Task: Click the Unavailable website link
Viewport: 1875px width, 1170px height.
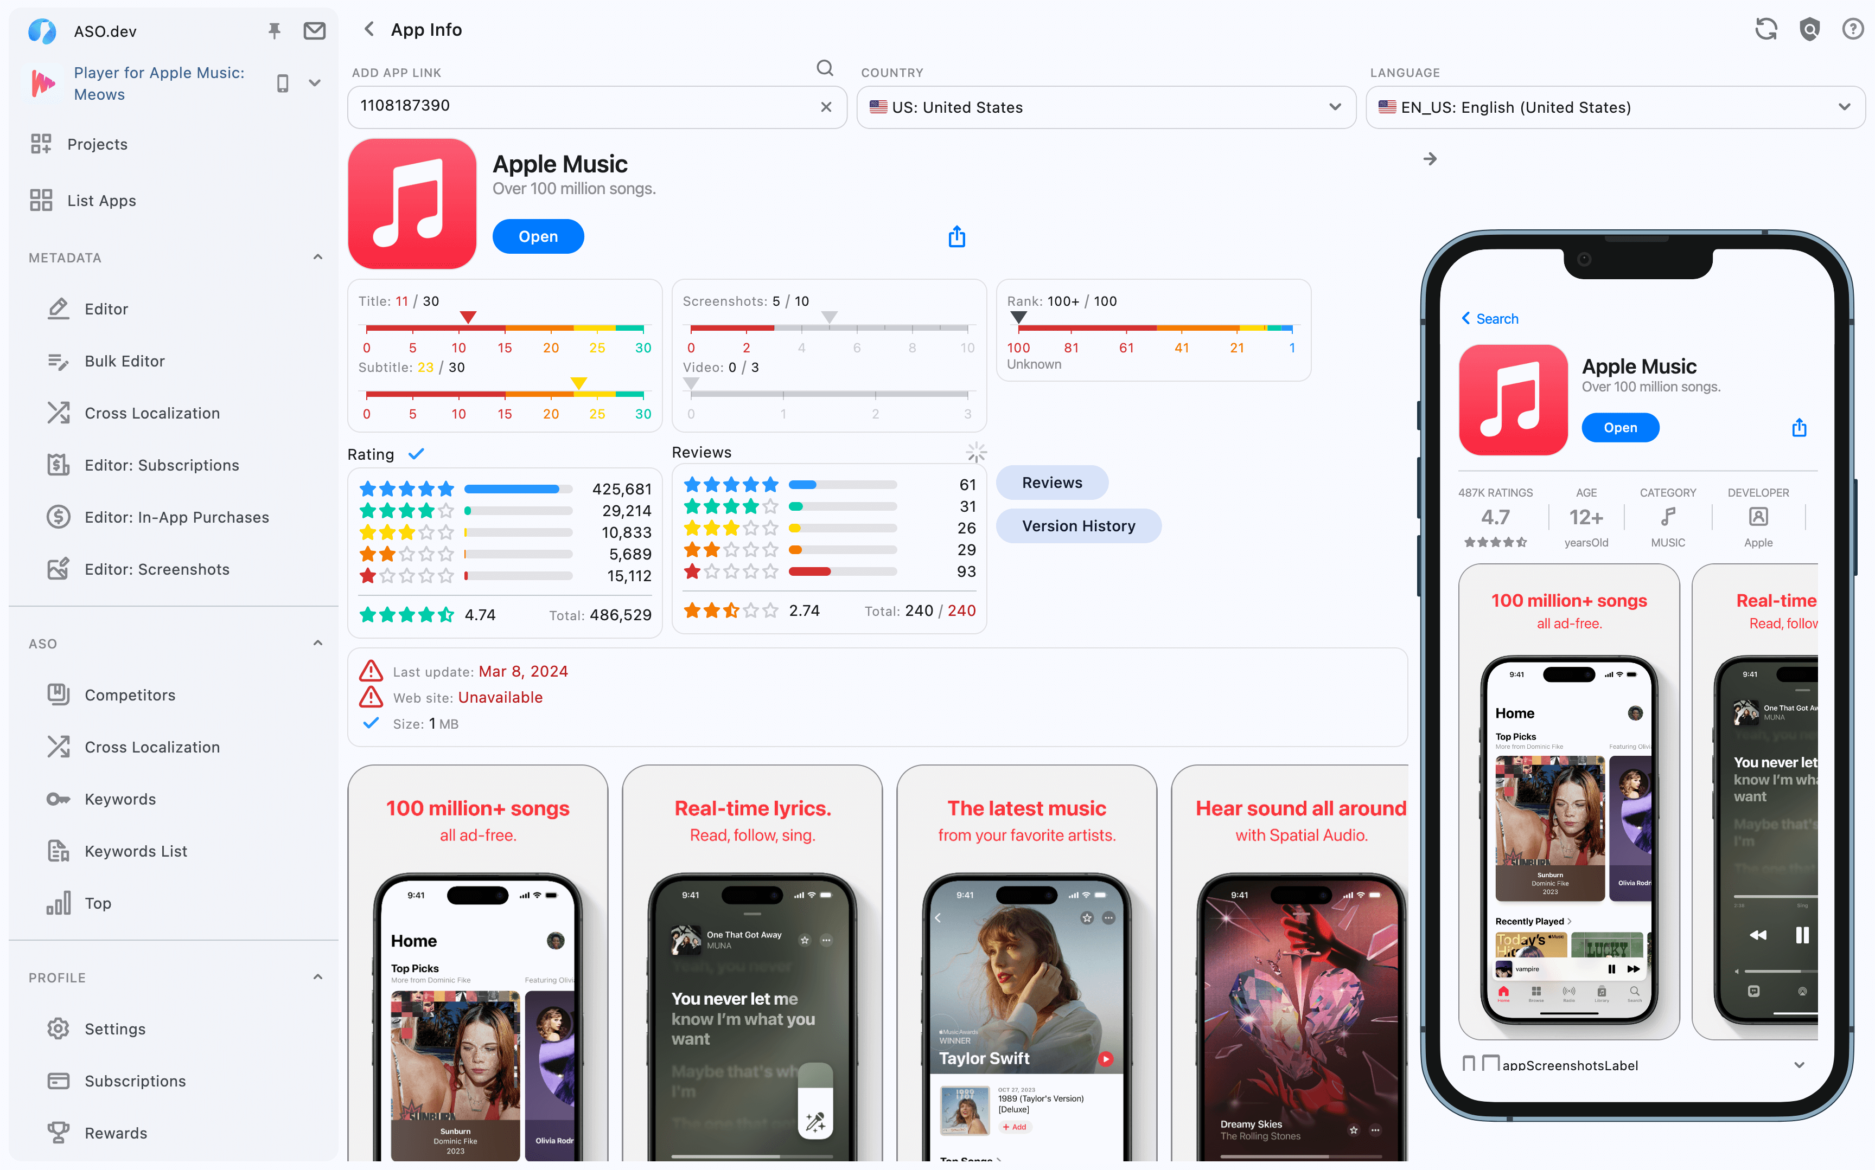Action: 500,697
